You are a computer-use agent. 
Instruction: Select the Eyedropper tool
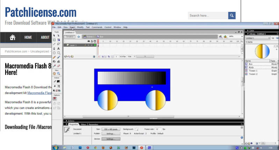pyautogui.click(x=55, y=66)
